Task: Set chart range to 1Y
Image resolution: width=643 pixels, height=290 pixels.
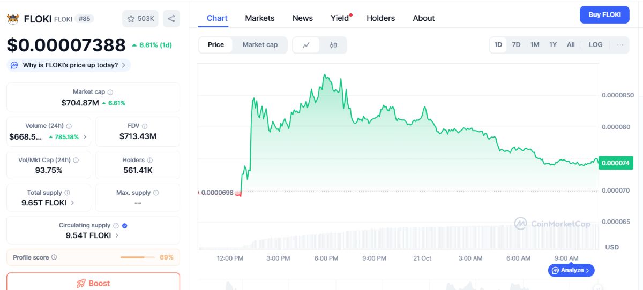Action: pos(553,45)
